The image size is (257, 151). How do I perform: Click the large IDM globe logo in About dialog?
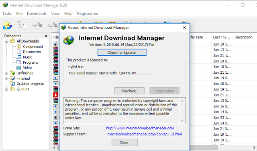coord(69,40)
